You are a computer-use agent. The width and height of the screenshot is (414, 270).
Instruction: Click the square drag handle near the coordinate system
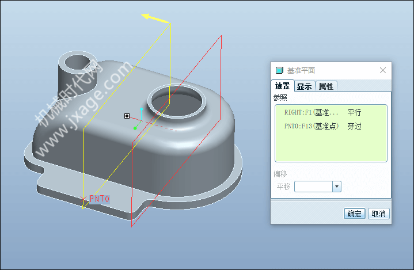127,116
